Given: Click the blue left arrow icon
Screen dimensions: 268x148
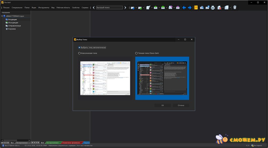Looking at the screenshot, I should (x=184, y=7).
